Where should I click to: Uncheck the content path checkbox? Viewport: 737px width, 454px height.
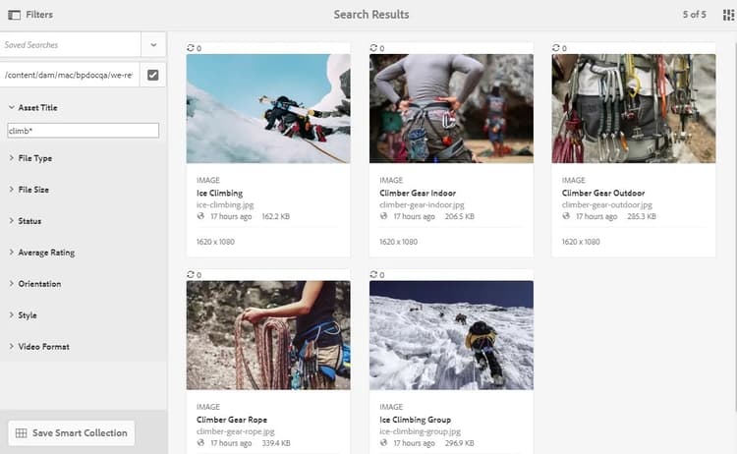152,75
